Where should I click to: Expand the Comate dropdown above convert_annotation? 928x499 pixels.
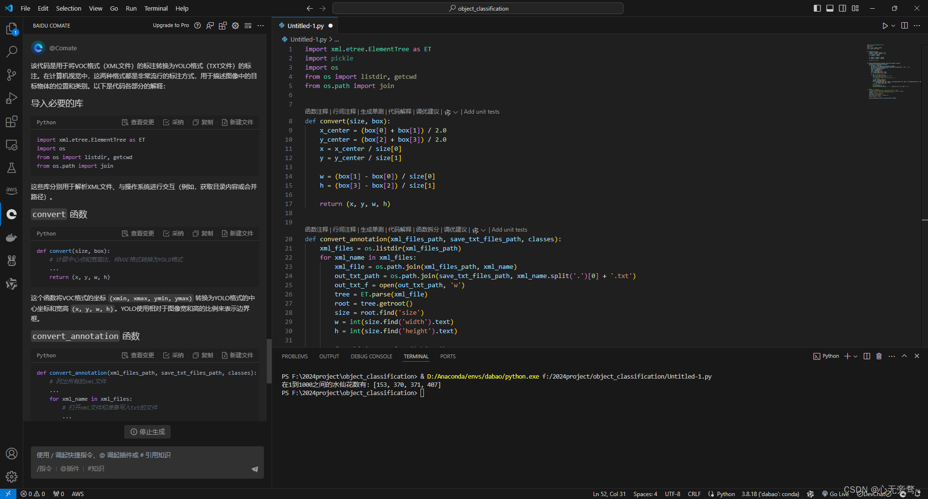pyautogui.click(x=483, y=230)
